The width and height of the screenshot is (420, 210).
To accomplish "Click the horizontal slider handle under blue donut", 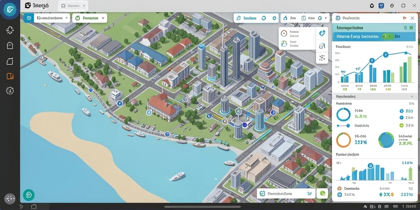I will pos(348,126).
